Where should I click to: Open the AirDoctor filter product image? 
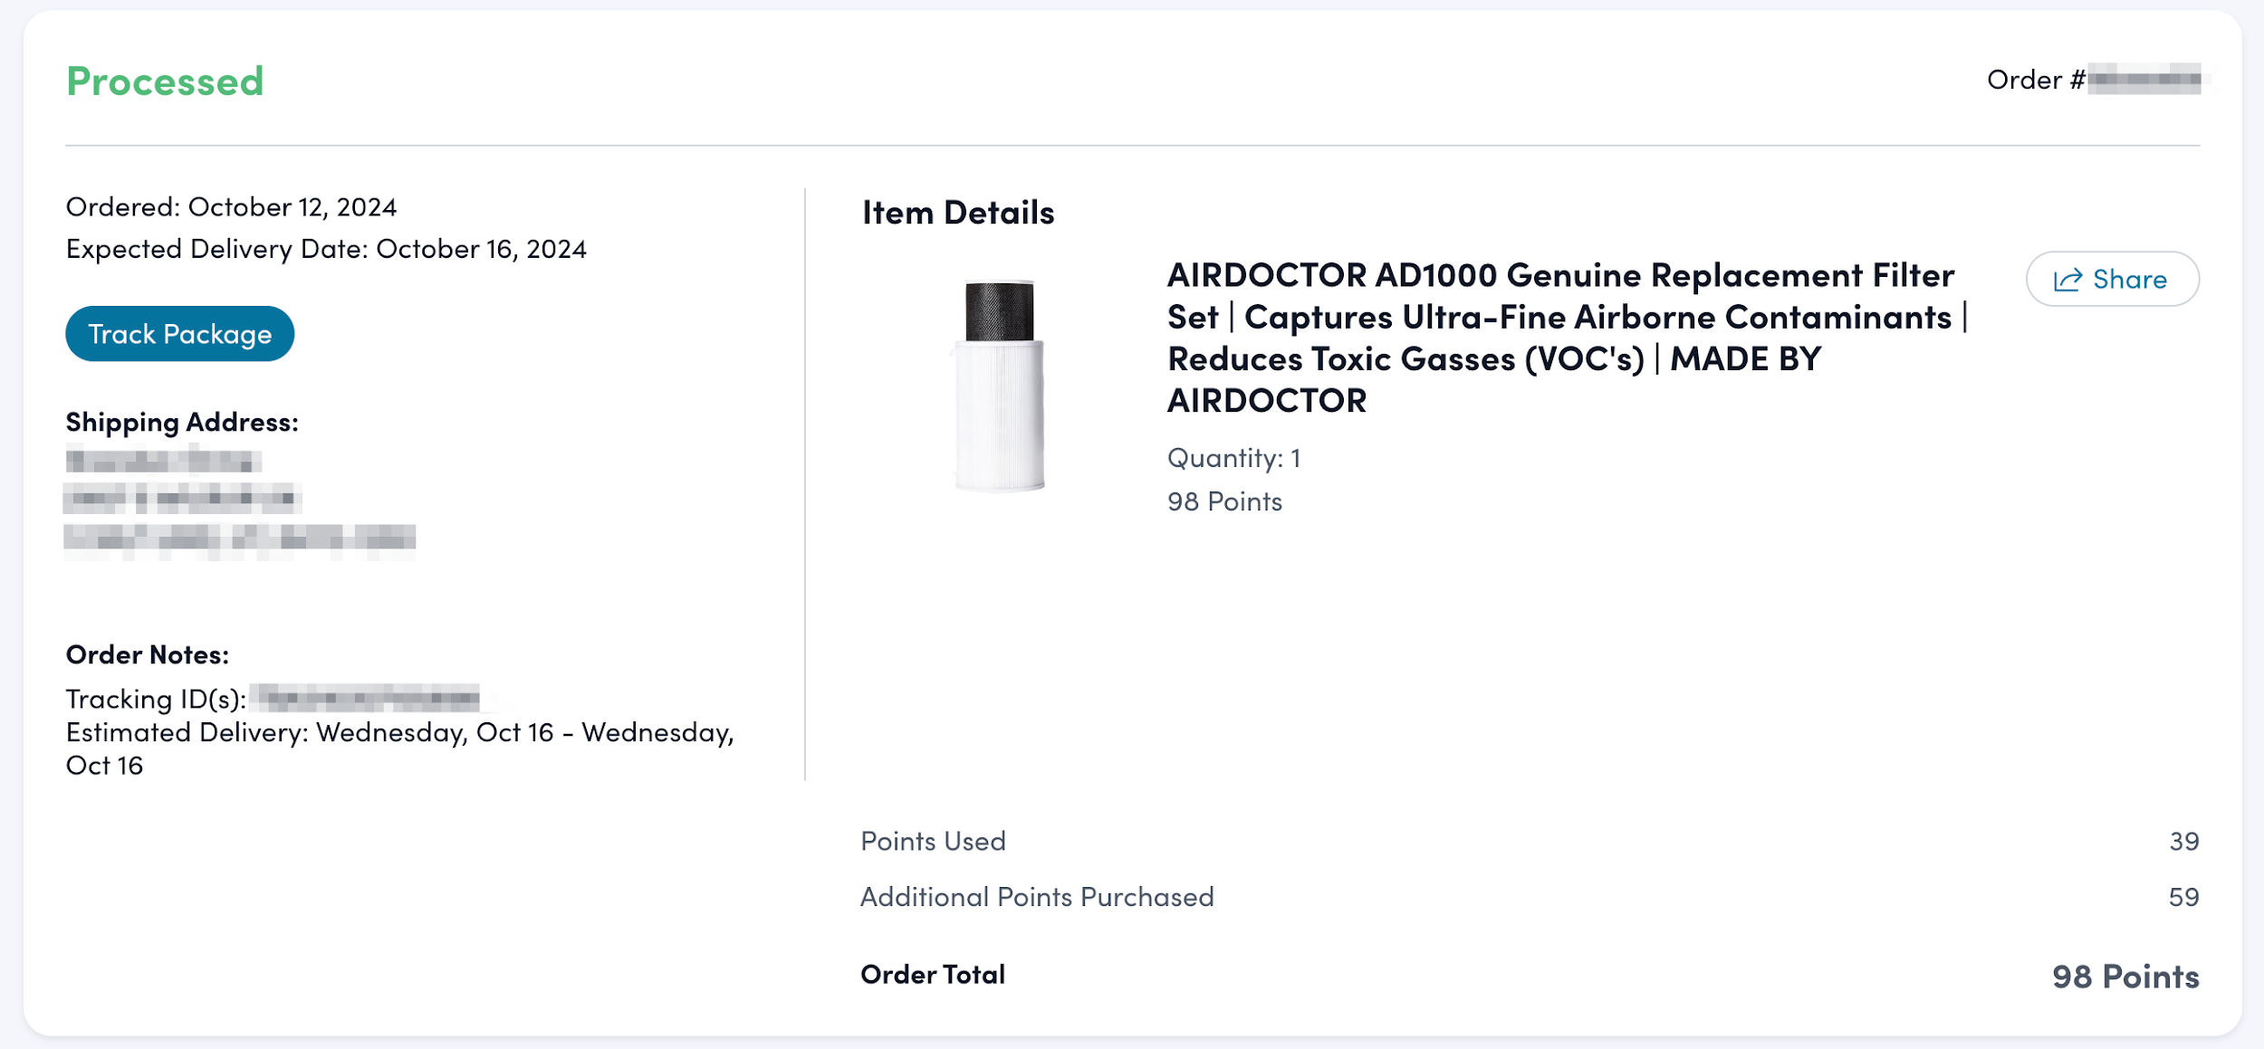tap(1000, 386)
